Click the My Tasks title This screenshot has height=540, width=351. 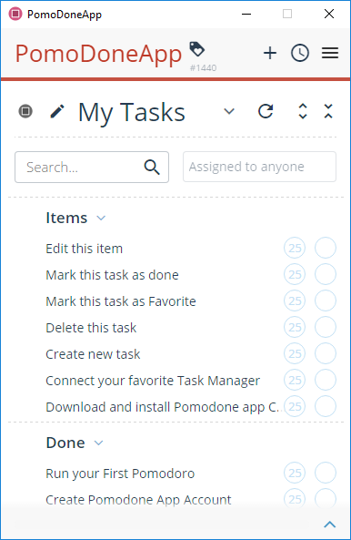pyautogui.click(x=131, y=113)
